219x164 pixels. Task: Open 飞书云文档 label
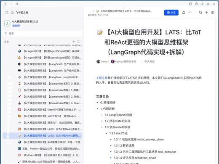pyautogui.click(x=22, y=13)
